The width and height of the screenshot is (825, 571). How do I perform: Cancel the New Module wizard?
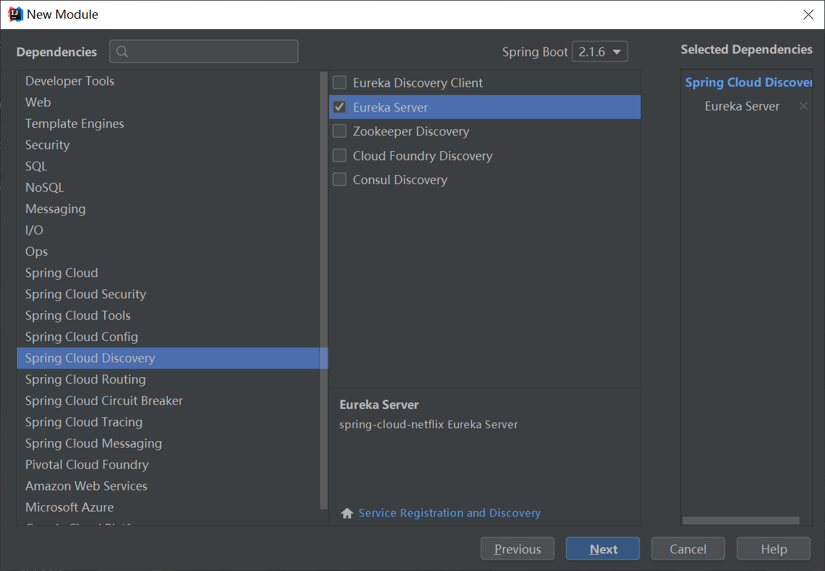coord(688,549)
